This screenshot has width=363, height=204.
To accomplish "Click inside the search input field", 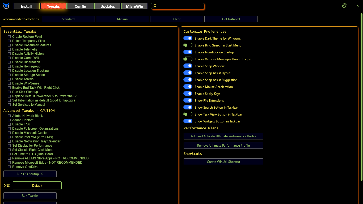I will [x=179, y=6].
